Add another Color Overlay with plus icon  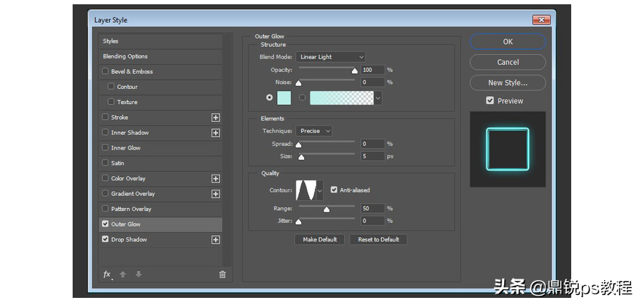click(216, 179)
